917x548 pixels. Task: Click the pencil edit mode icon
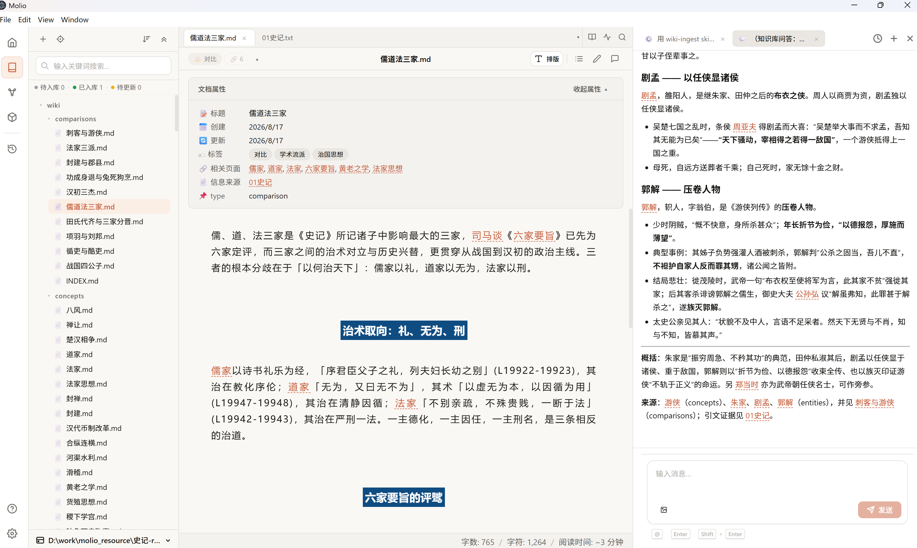coord(597,59)
